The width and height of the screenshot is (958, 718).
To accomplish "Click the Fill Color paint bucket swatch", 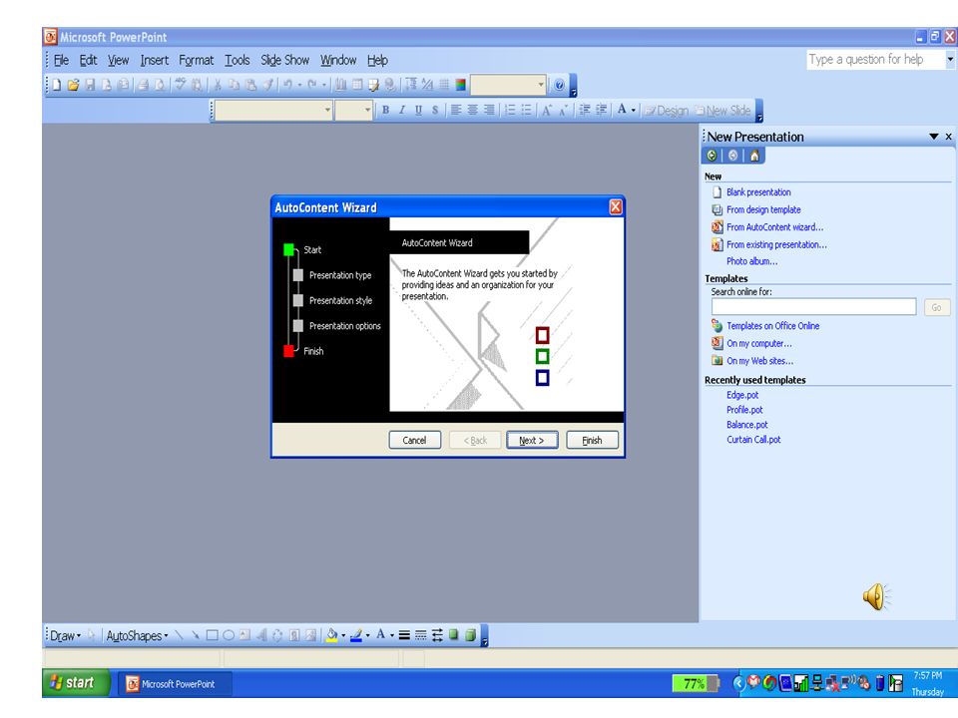I will 331,635.
